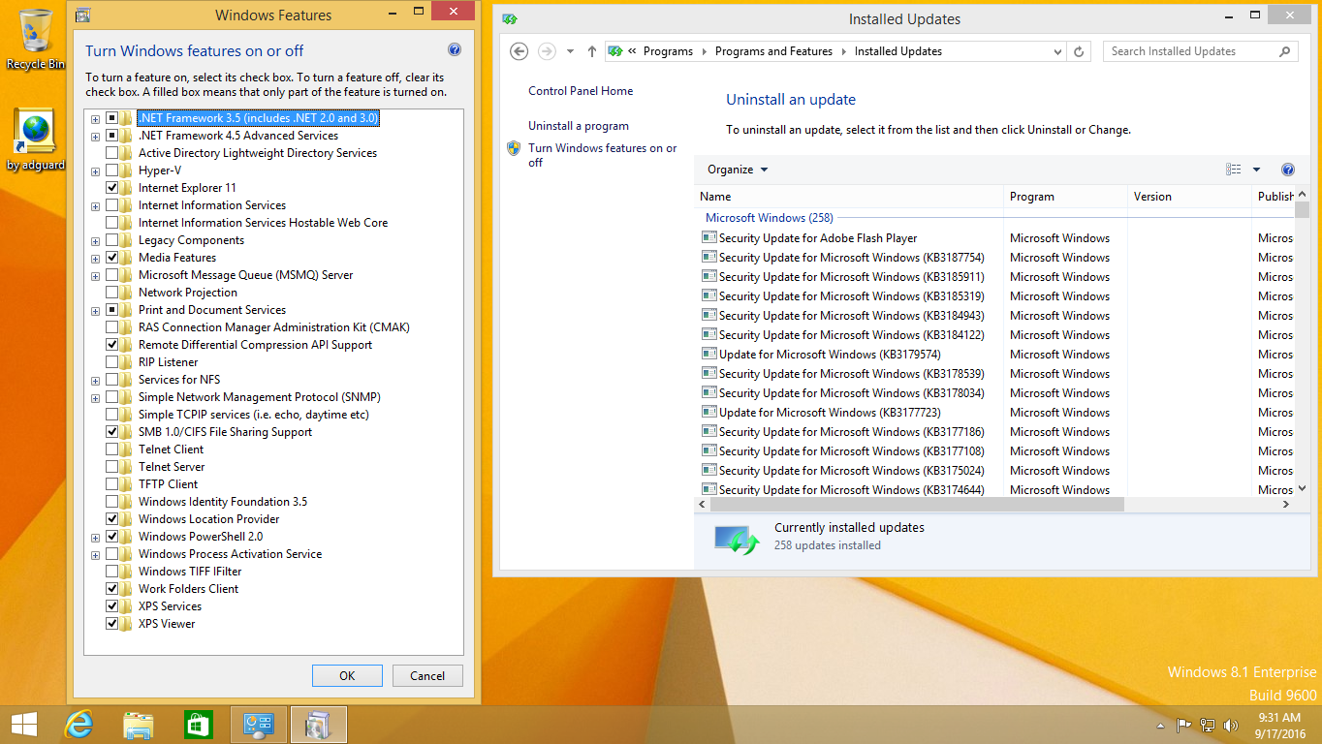The image size is (1322, 744).
Task: Click the volume speaker tray icon
Action: [1231, 725]
